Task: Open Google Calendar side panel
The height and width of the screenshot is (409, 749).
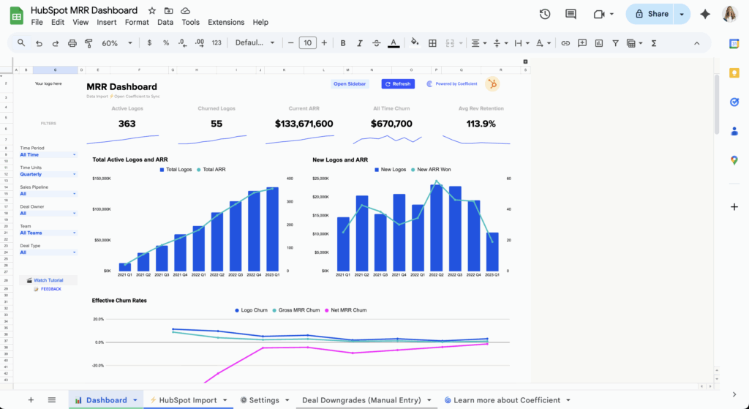Action: coord(734,44)
